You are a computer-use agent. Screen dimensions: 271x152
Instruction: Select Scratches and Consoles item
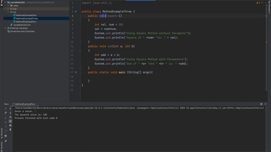tap(22, 31)
